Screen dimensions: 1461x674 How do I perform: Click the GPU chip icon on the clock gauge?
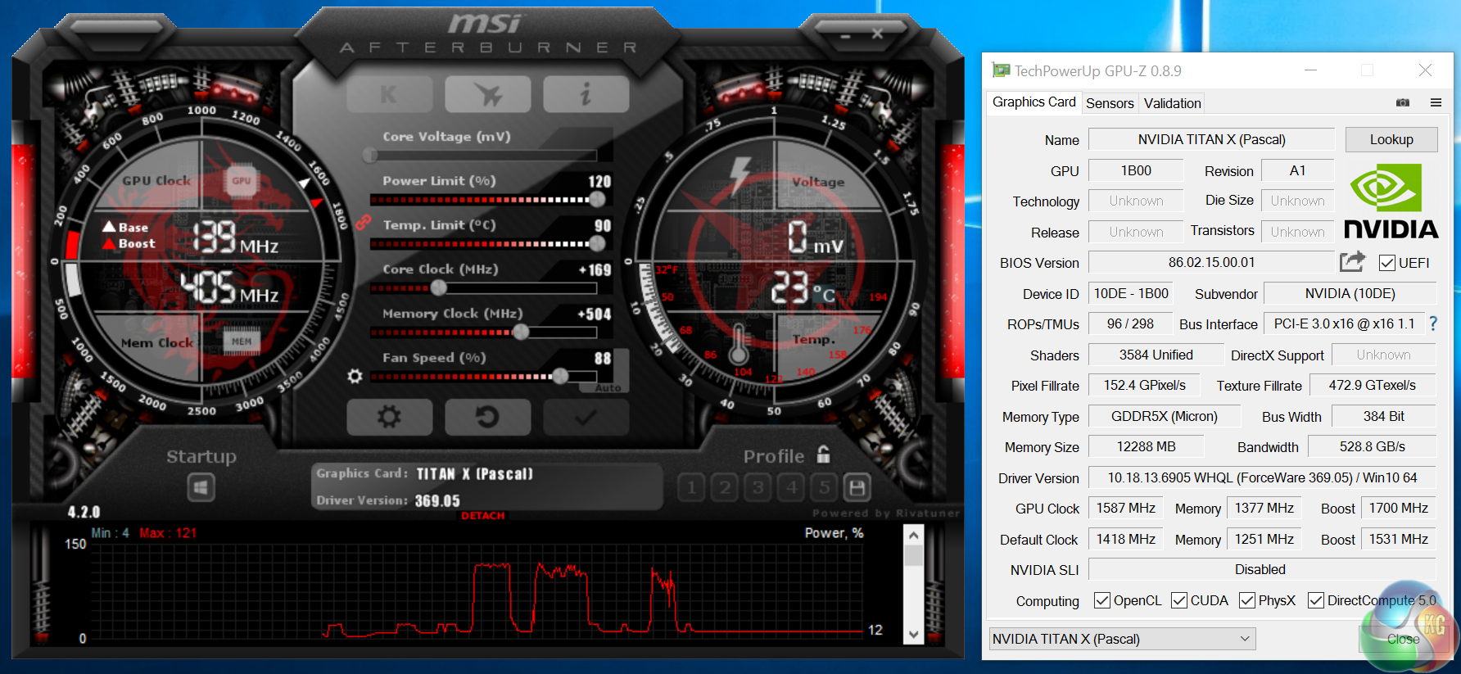point(241,181)
